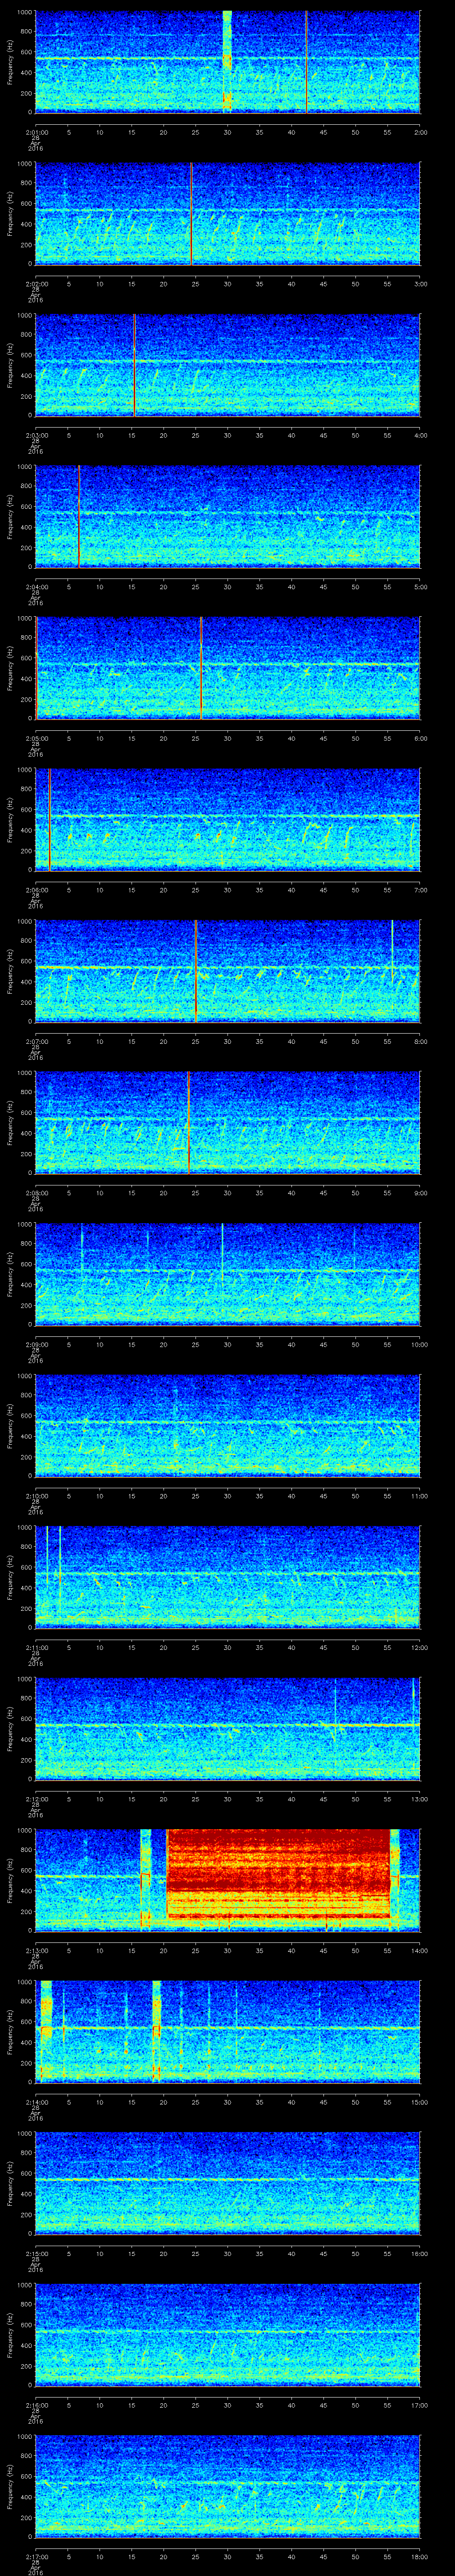Open the 2:17:00 spectrogram panel

pos(227,2485)
